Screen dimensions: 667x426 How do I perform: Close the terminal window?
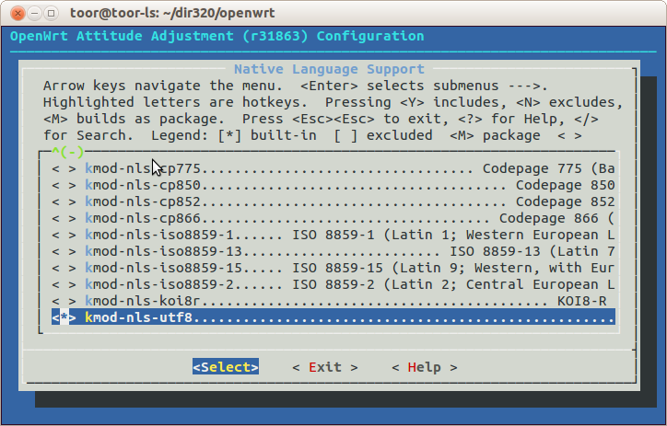click(18, 13)
